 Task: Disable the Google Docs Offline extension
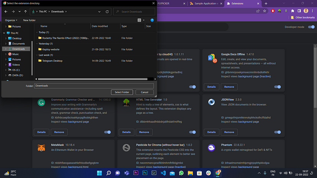coord(277,87)
